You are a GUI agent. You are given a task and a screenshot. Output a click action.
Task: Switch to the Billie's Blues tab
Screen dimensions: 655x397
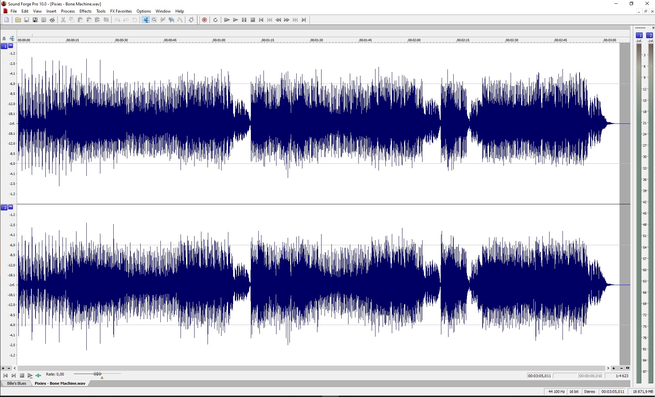tap(16, 383)
